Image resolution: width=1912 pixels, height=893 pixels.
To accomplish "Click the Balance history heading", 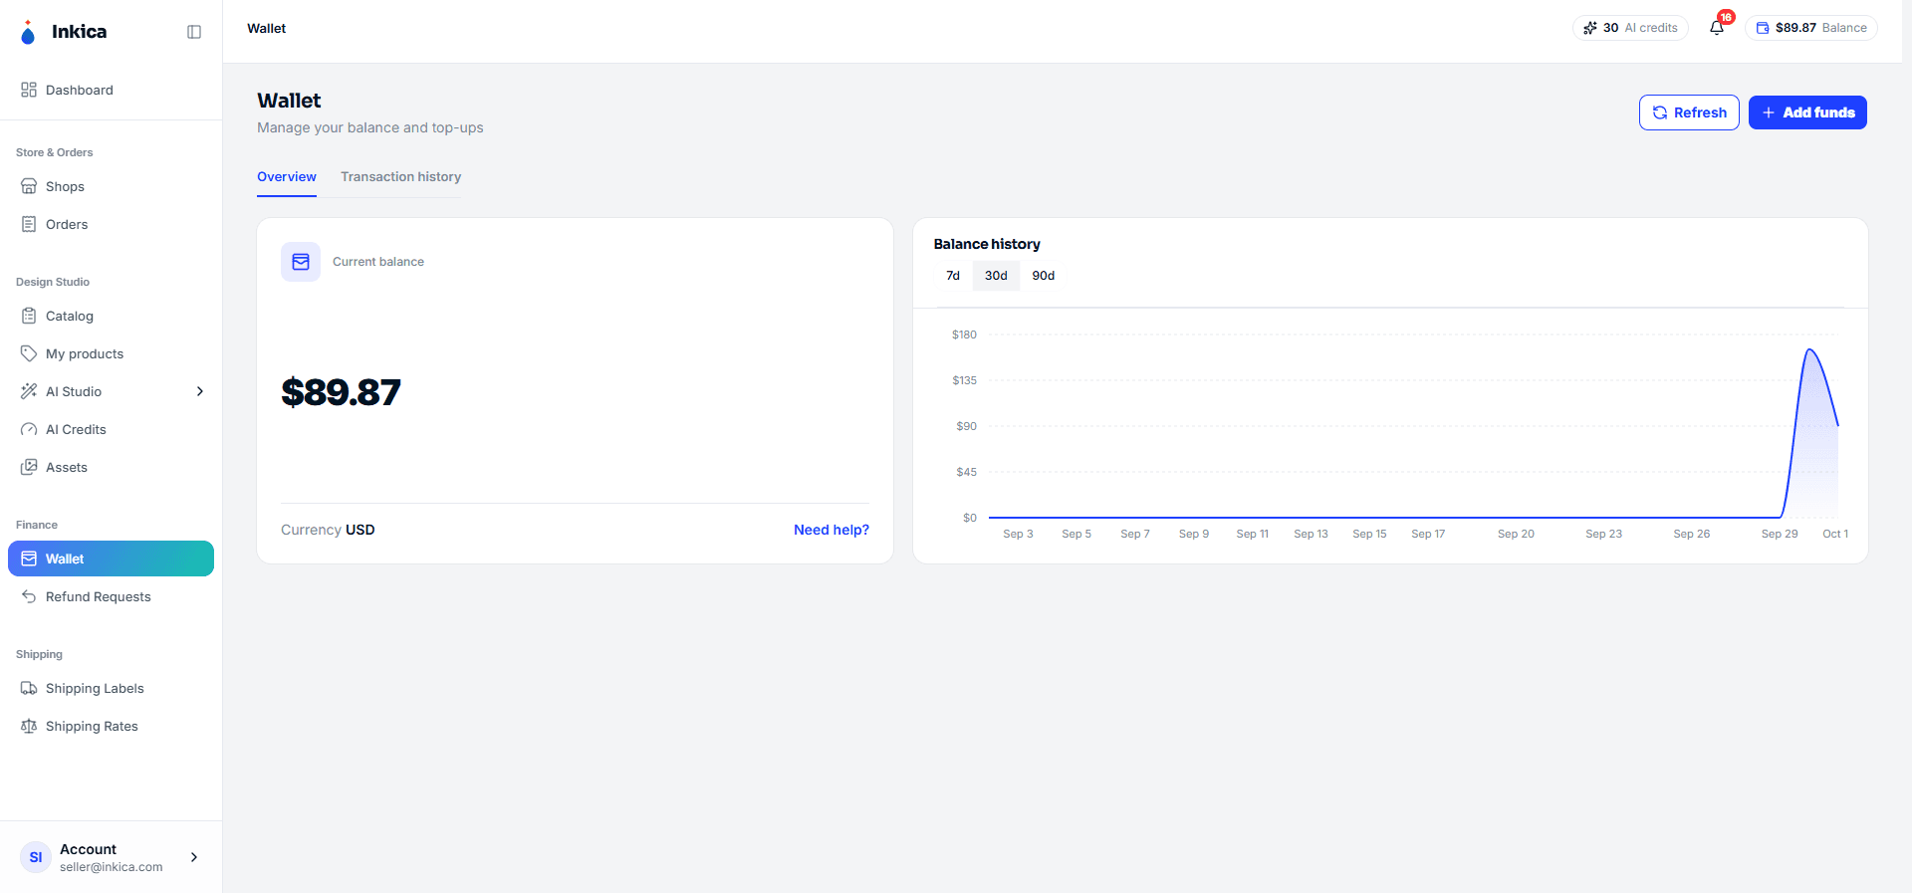I will pyautogui.click(x=987, y=244).
